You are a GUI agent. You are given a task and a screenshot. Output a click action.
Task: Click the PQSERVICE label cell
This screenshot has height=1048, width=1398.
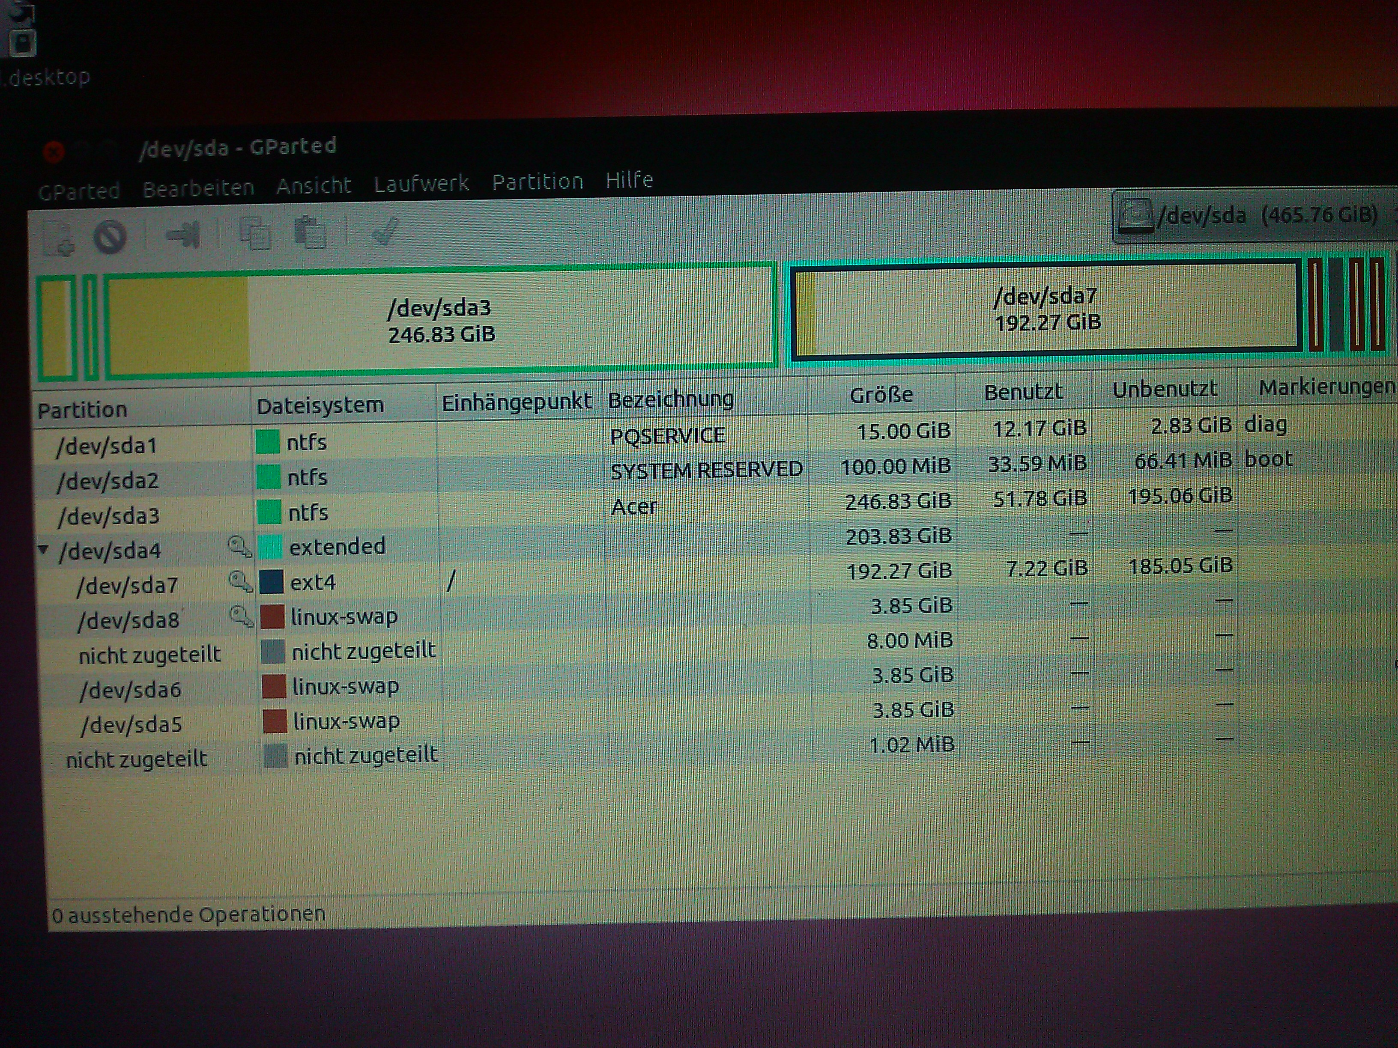(667, 436)
